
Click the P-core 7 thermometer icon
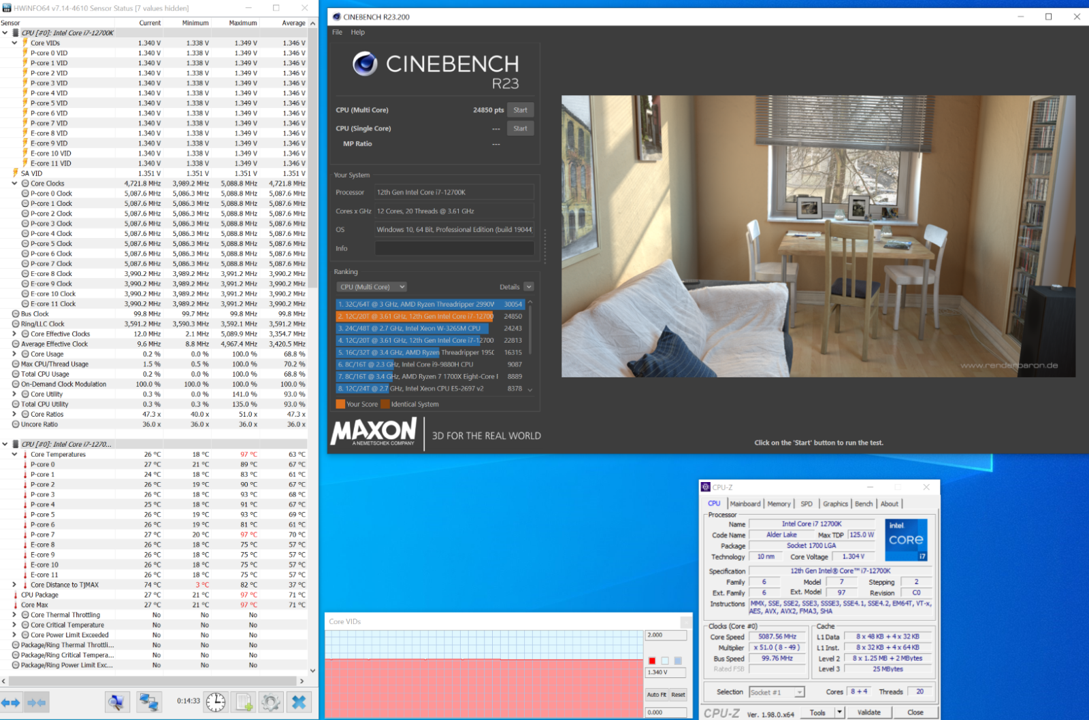(25, 534)
